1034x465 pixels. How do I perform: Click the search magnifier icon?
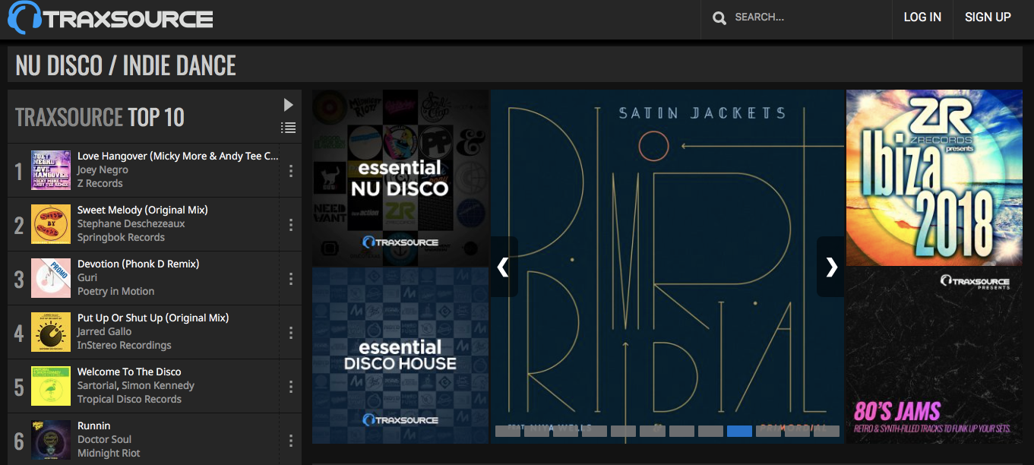[719, 17]
